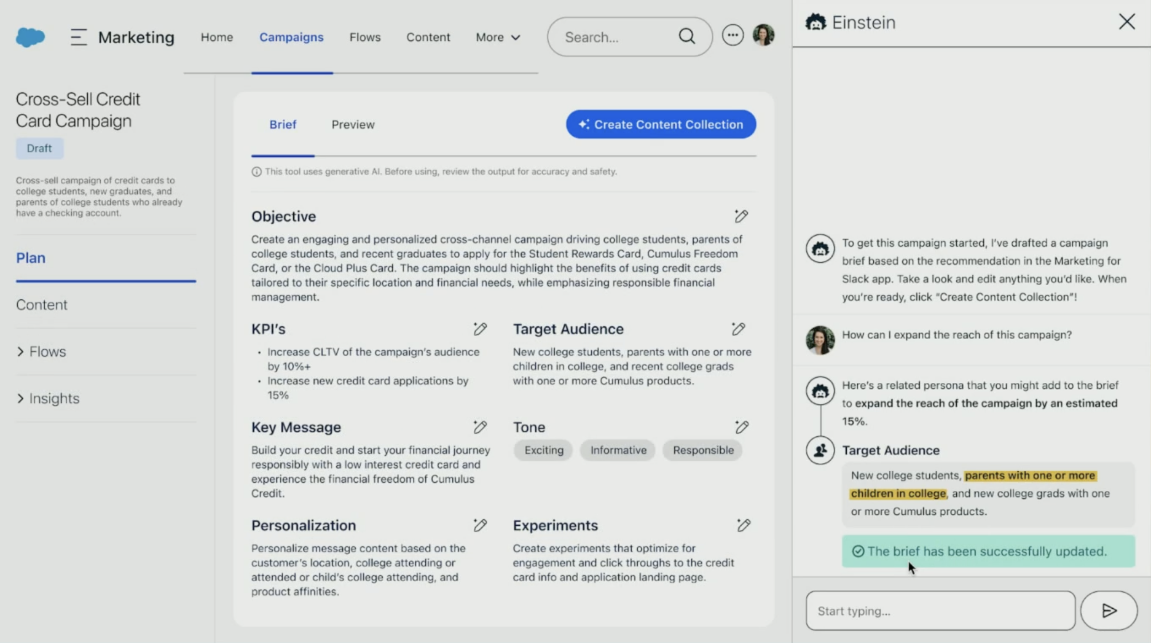Switch to the Brief tab

(283, 124)
